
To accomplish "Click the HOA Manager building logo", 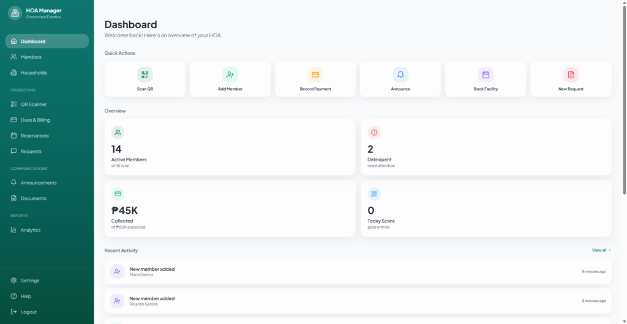I will 15,13.
